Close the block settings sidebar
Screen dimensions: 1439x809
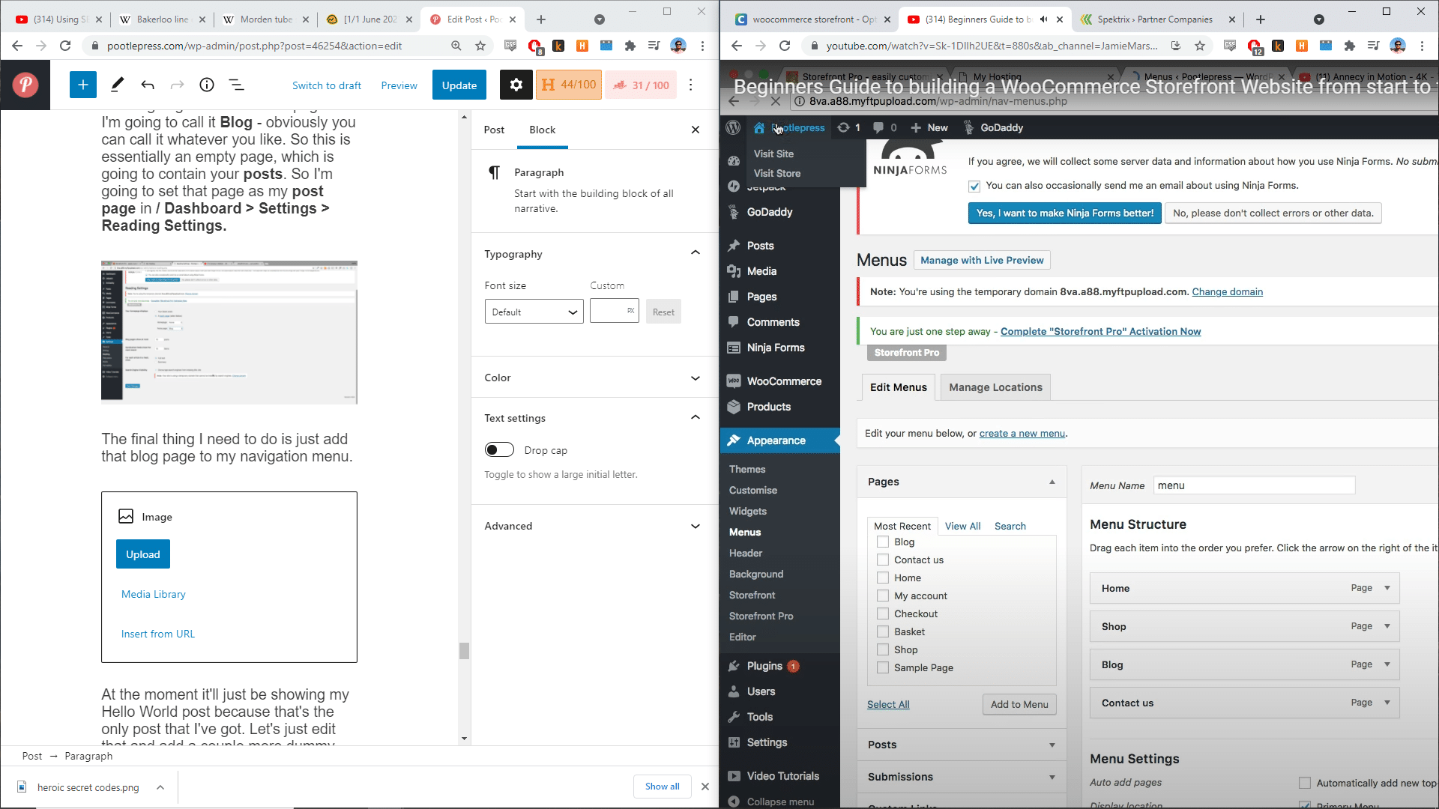pos(696,130)
